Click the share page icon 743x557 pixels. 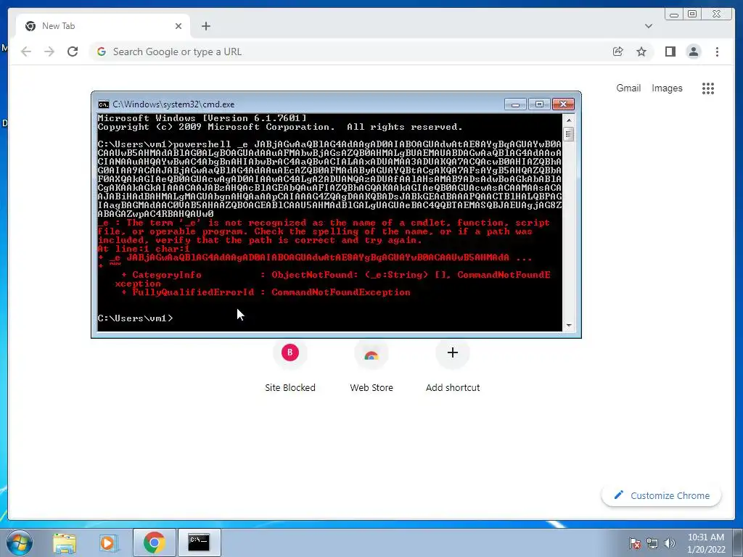[618, 51]
